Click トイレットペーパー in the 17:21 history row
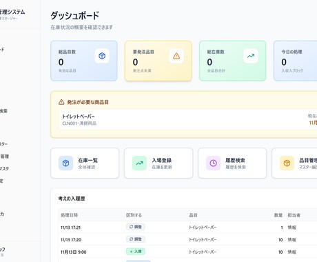Viewport: 317px width, 262px height. point(203,228)
